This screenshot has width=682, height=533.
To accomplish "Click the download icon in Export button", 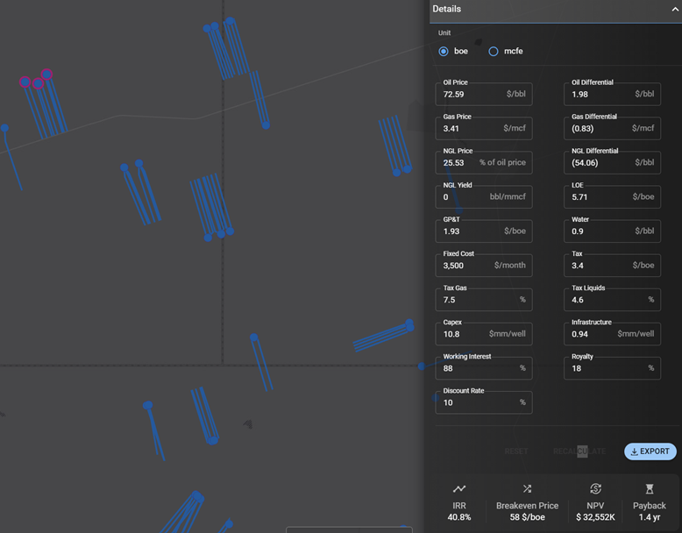I will tap(634, 451).
